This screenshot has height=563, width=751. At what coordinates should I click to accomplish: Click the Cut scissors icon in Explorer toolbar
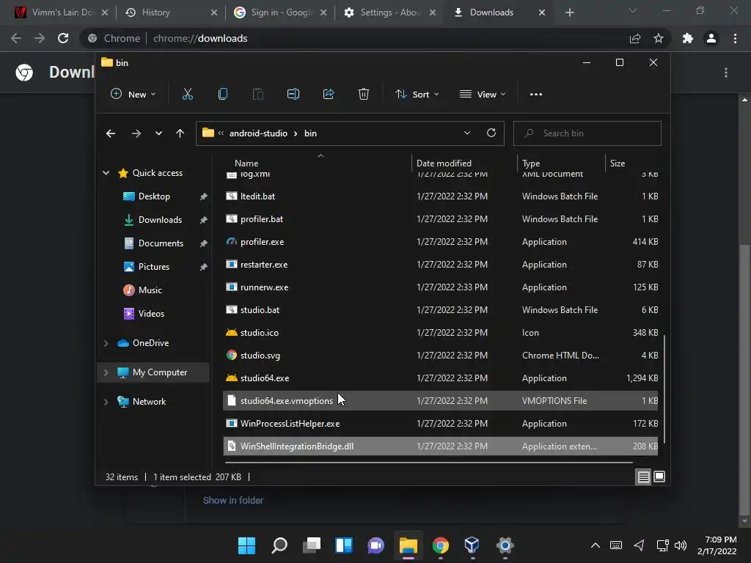click(187, 95)
